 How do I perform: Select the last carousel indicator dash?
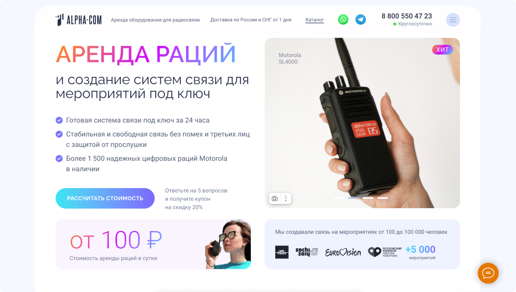[383, 198]
